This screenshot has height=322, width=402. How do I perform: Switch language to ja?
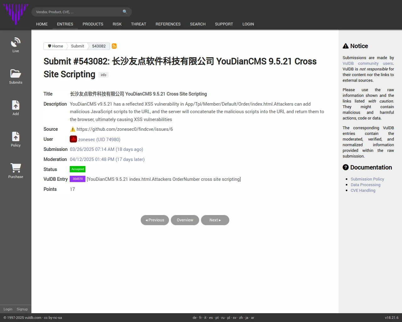[x=247, y=318]
